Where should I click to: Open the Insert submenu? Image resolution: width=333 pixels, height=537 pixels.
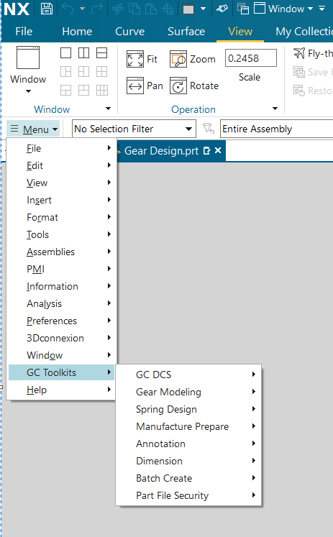point(62,200)
